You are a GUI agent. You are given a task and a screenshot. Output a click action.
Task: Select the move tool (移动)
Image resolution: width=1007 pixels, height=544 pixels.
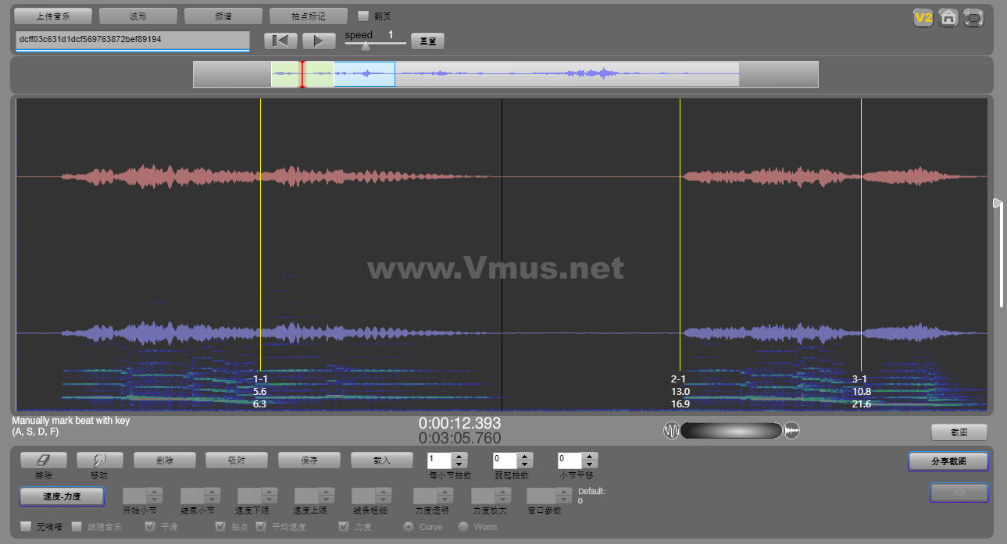click(x=100, y=460)
